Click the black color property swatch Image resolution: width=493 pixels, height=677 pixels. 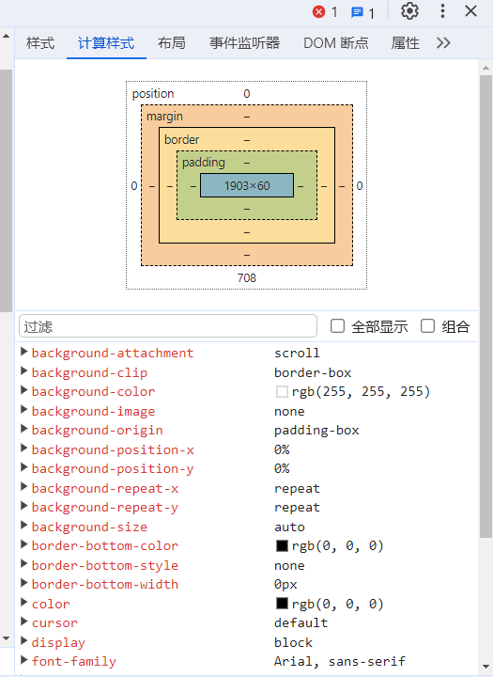pos(282,603)
